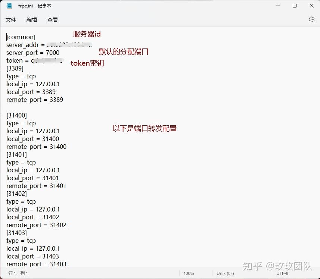Click the 100% zoom indicator in status bar
Screen dimensions: 320x279
(x=189, y=273)
